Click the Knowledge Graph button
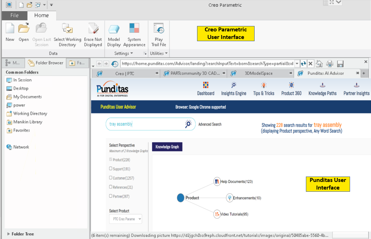This screenshot has height=239, width=371. 167,147
